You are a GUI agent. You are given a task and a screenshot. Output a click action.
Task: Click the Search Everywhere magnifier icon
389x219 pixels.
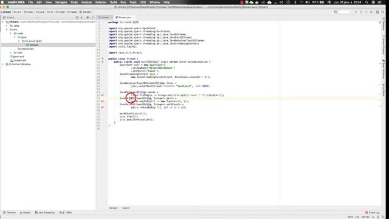click(x=383, y=12)
